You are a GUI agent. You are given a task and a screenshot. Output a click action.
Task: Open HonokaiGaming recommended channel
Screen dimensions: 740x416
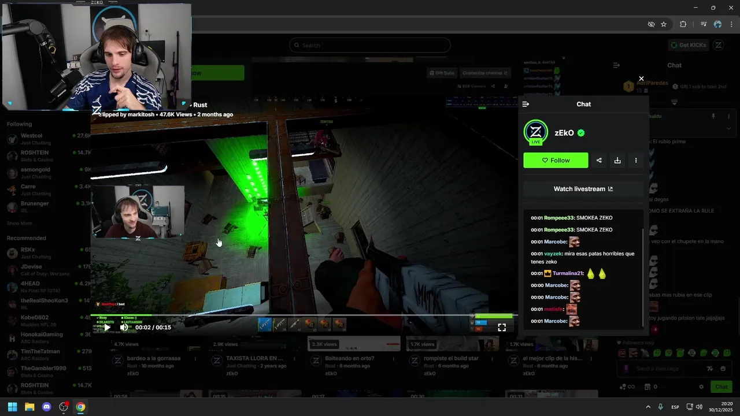(45, 337)
